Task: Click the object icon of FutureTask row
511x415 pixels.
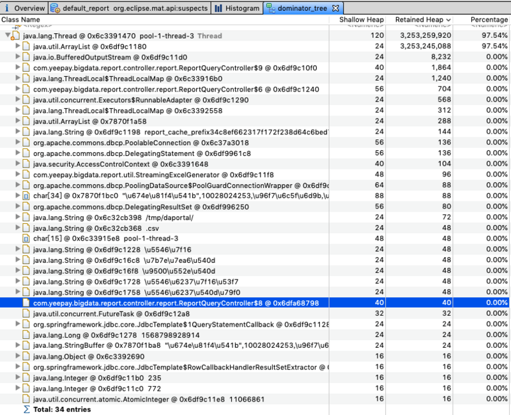Action: (x=26, y=314)
